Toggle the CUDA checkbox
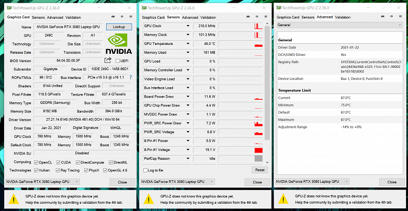Screen dimensions: 408x211 pyautogui.click(x=58, y=162)
